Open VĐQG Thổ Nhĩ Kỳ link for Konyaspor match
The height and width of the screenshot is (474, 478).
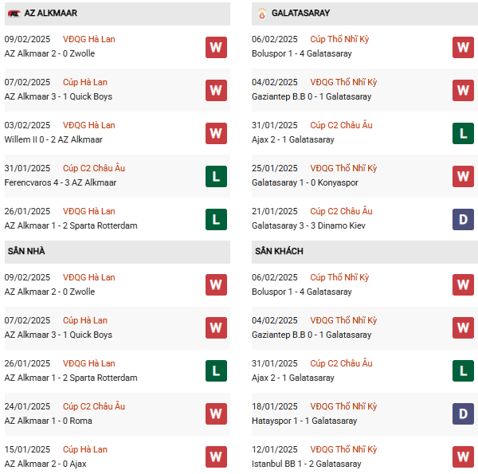pos(343,168)
